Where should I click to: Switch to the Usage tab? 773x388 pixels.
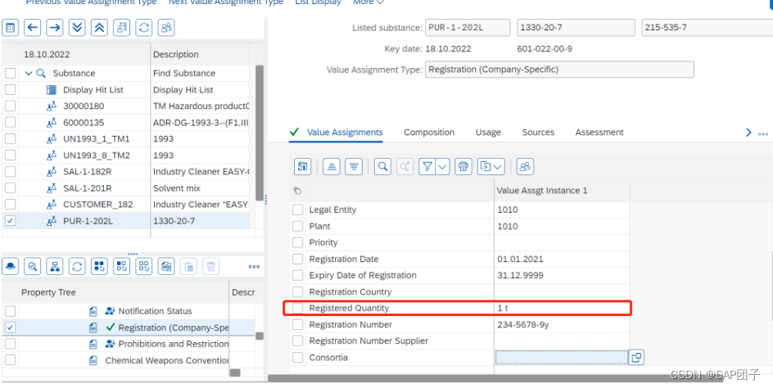point(488,132)
